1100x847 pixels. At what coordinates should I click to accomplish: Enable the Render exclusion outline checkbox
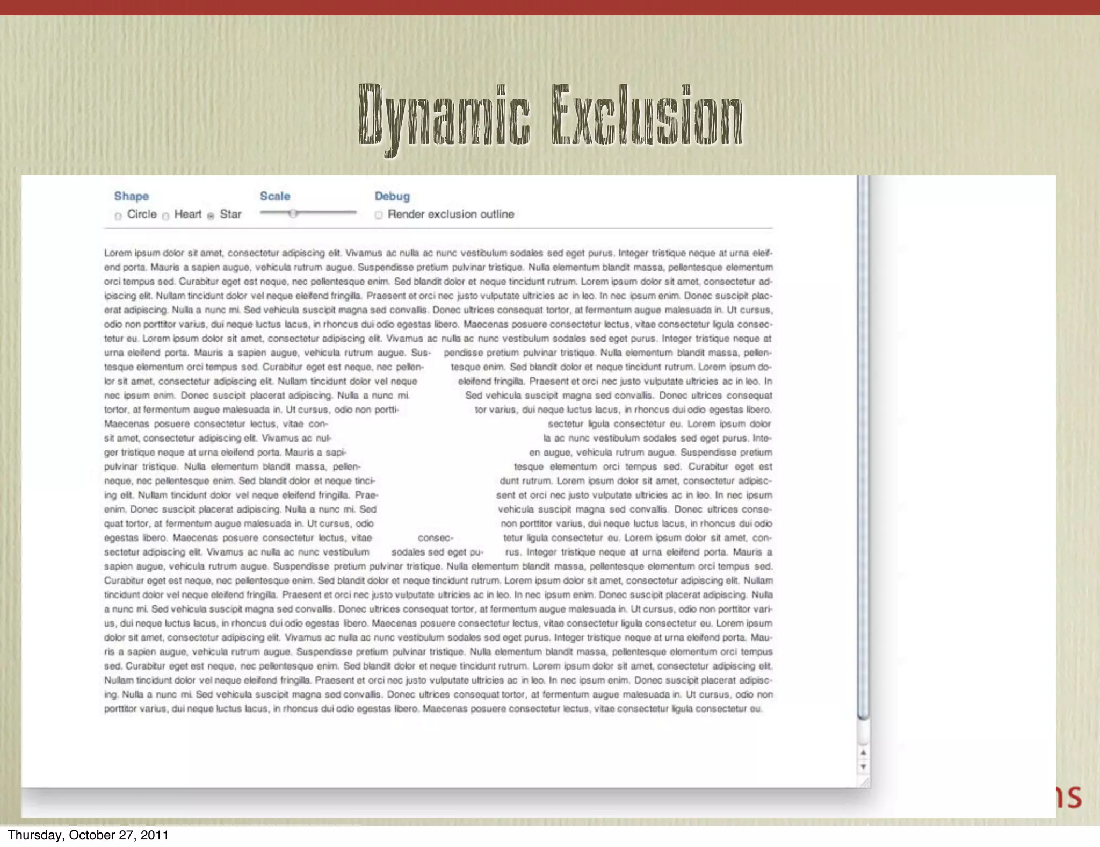(379, 215)
